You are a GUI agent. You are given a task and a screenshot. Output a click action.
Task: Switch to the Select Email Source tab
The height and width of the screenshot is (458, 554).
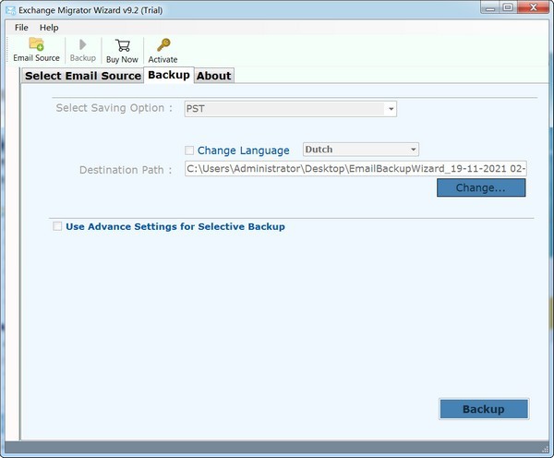coord(82,76)
